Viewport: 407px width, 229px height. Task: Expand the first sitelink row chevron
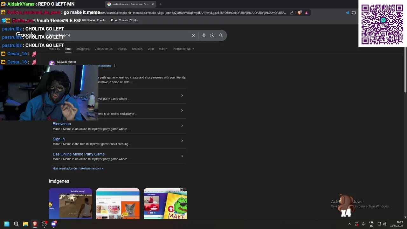coord(182,95)
